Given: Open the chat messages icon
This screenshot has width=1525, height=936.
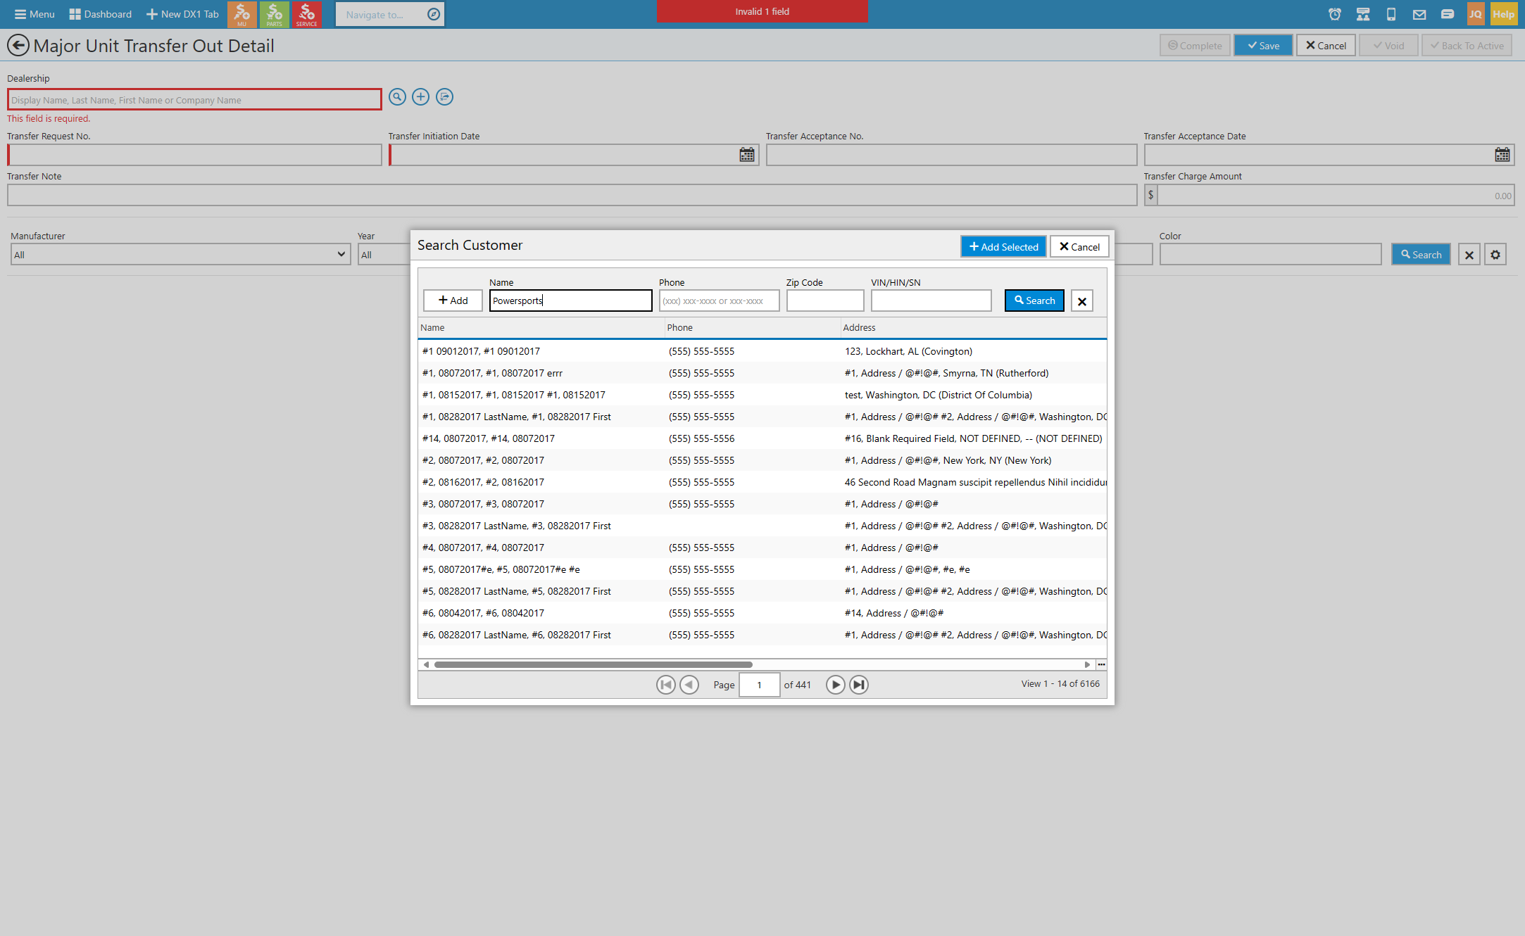Looking at the screenshot, I should pyautogui.click(x=1447, y=14).
